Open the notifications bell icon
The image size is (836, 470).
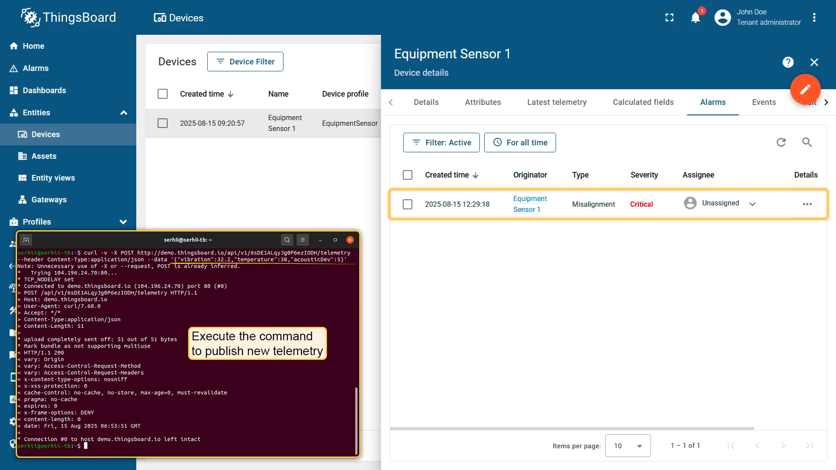(x=695, y=18)
